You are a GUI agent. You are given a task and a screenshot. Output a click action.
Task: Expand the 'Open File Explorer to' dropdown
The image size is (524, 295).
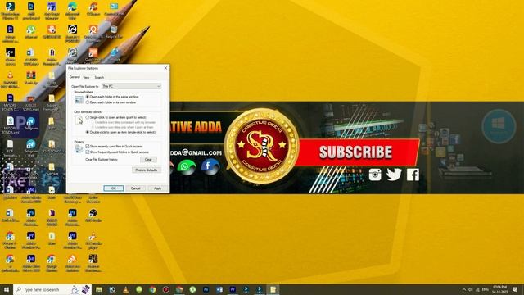[x=131, y=86]
